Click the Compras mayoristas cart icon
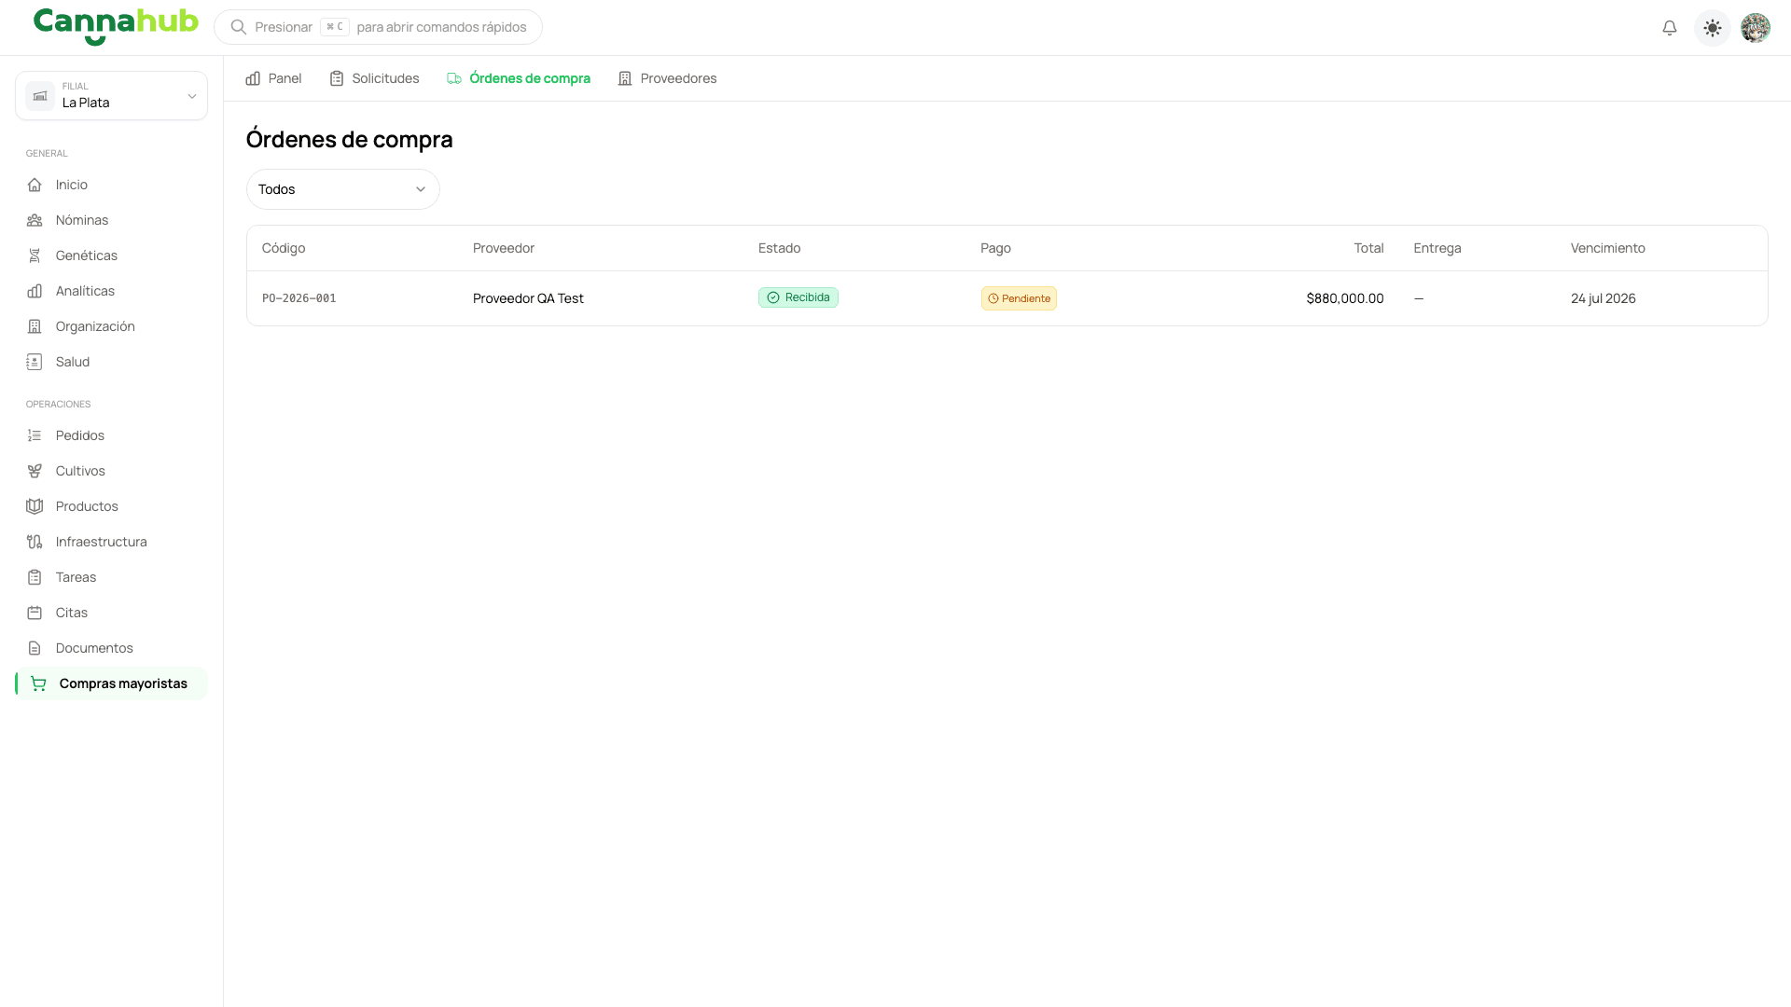Image resolution: width=1791 pixels, height=1007 pixels. 38,683
